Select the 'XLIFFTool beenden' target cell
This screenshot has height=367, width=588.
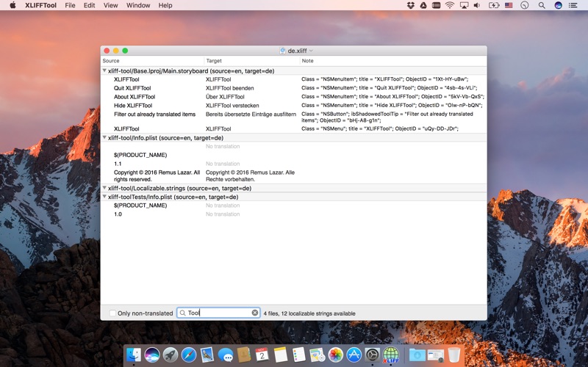pyautogui.click(x=230, y=88)
